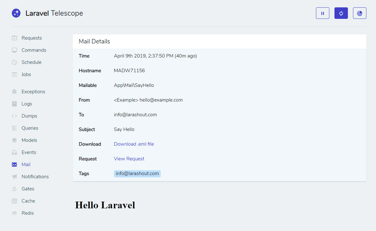Select the Logs panel icon
Screen dimensions: 376x231
(14, 104)
